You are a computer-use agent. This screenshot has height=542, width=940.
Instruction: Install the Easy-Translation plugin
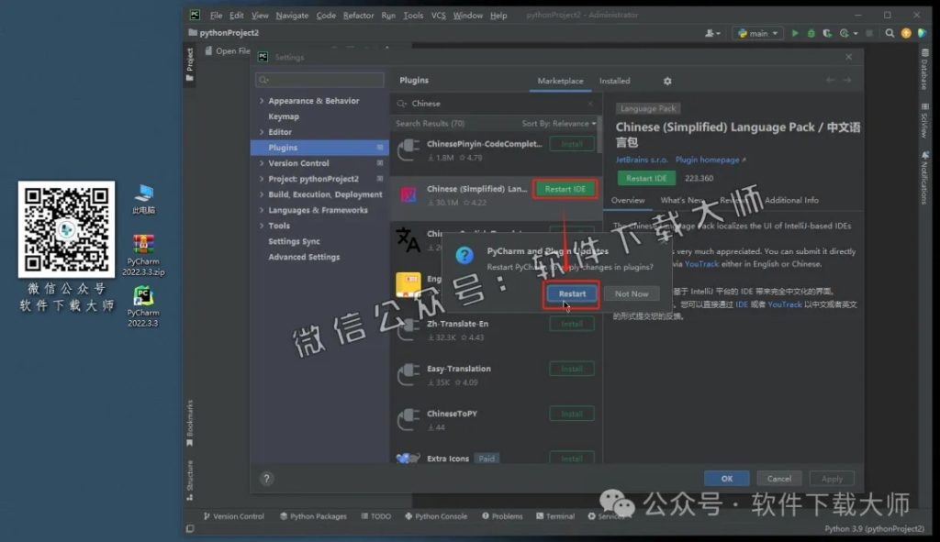coord(571,369)
